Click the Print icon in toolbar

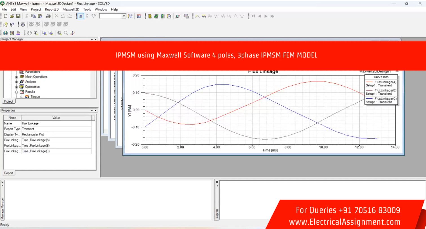[x=48, y=16]
